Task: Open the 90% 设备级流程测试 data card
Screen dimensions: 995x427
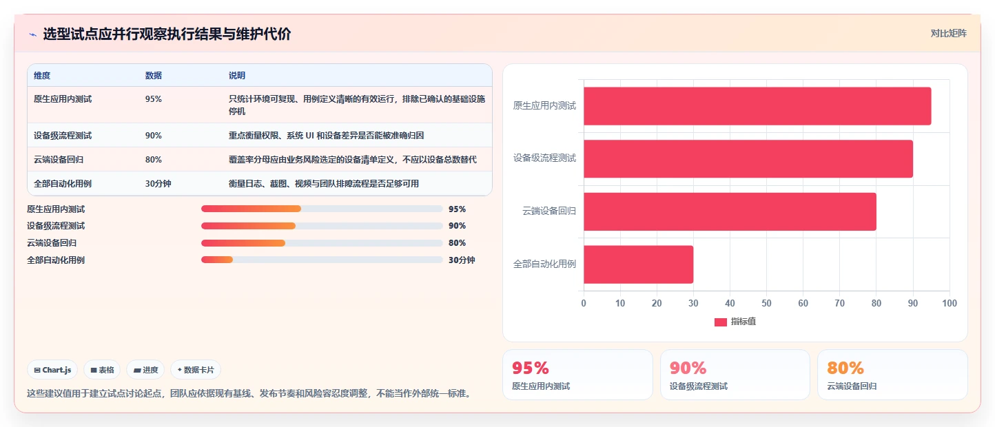Action: point(735,375)
